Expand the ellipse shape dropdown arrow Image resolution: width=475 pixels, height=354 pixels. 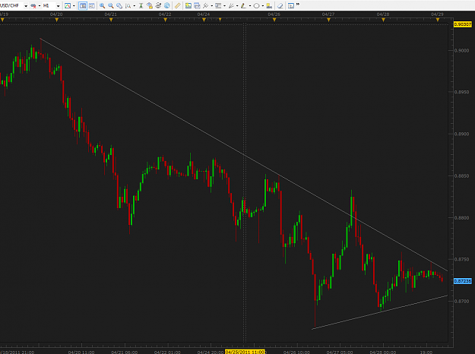click(263, 6)
